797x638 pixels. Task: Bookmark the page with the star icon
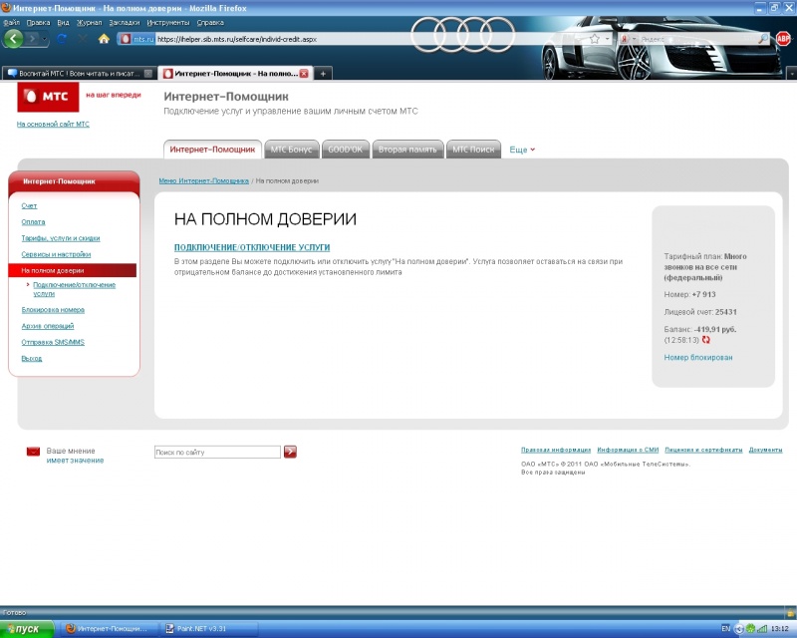point(594,39)
